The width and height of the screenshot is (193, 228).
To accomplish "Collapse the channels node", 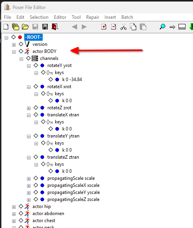I will point(22,59).
